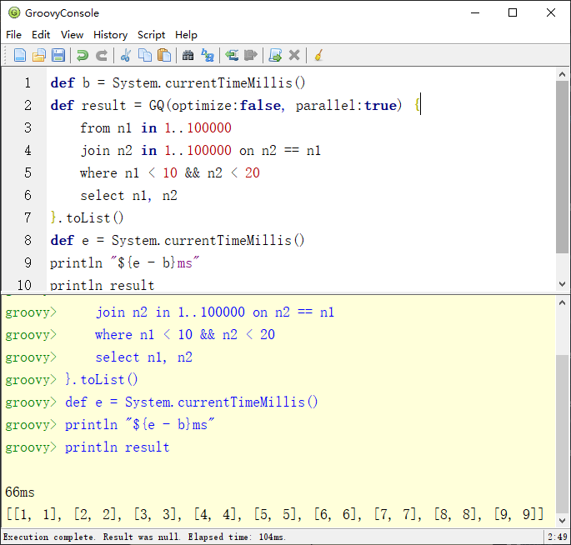
Task: Clear the output with the broom icon
Action: 318,55
